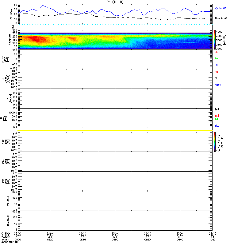Click the red Bz legend label

[216, 52]
